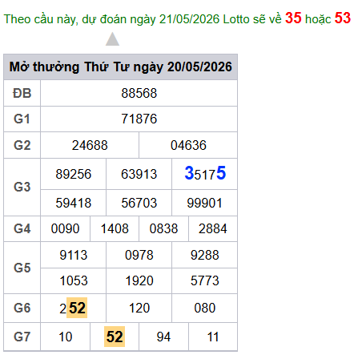Click the orange-highlighted 52 in G7
The image size is (354, 355).
pos(115,337)
